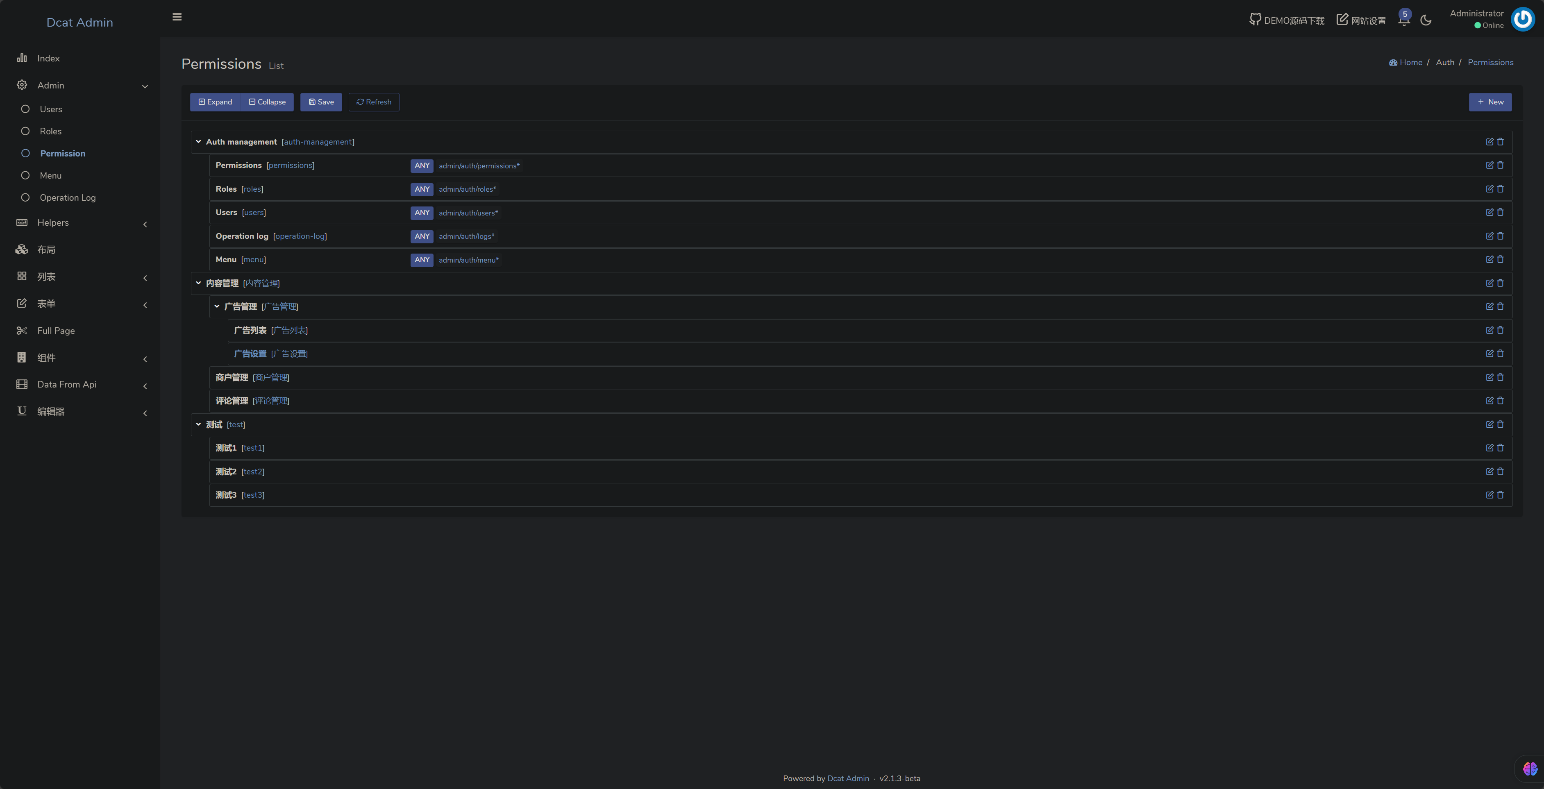Edit the 广告管理 row

(x=1490, y=306)
